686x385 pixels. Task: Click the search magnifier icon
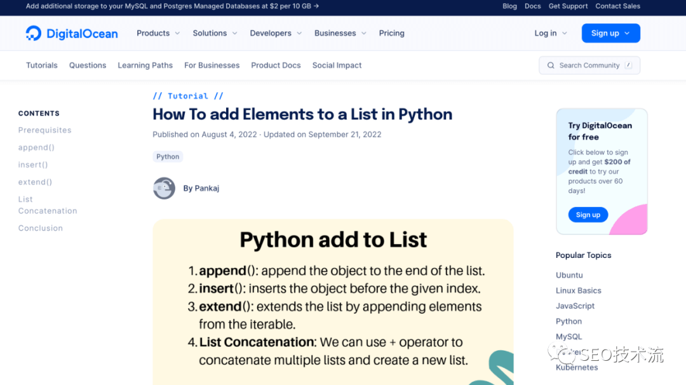tap(551, 65)
